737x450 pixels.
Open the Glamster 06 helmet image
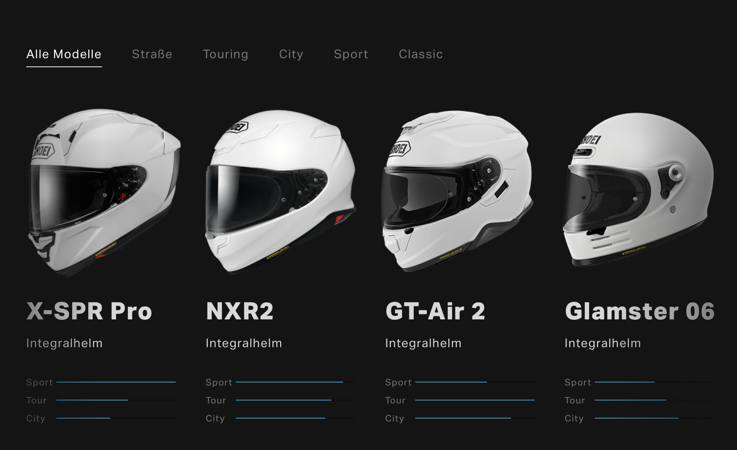[638, 190]
